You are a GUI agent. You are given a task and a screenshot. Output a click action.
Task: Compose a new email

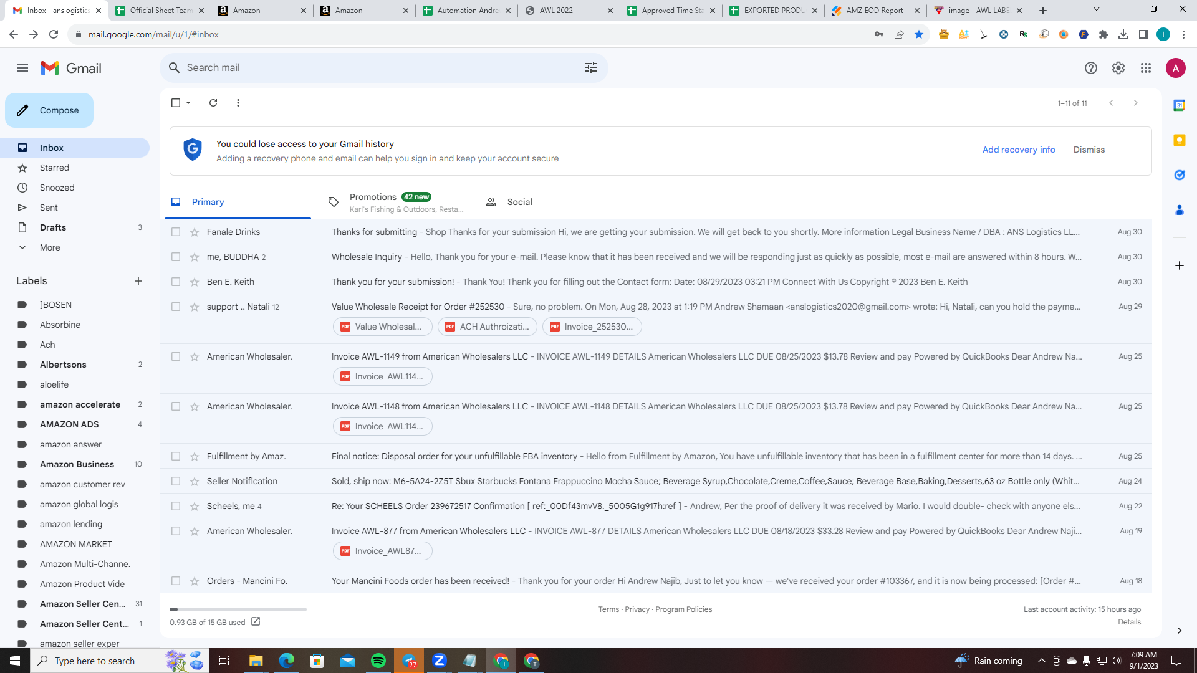pos(49,110)
